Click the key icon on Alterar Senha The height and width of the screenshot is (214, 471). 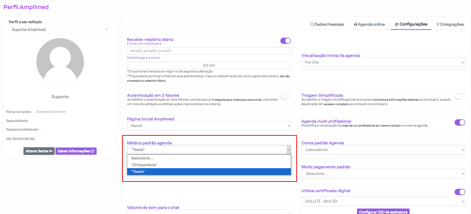tap(51, 151)
